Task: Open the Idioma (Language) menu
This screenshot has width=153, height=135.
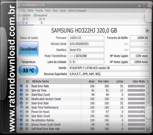Action: click(x=77, y=10)
